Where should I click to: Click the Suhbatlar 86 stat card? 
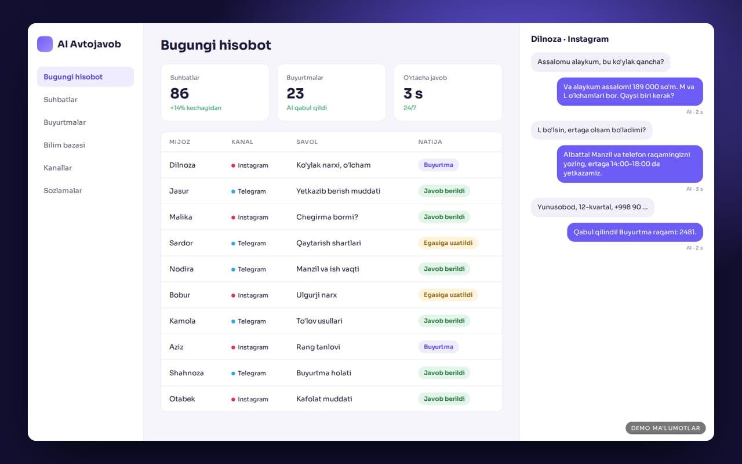pos(215,92)
